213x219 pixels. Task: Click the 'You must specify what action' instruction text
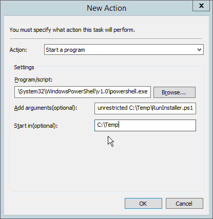click(72, 30)
